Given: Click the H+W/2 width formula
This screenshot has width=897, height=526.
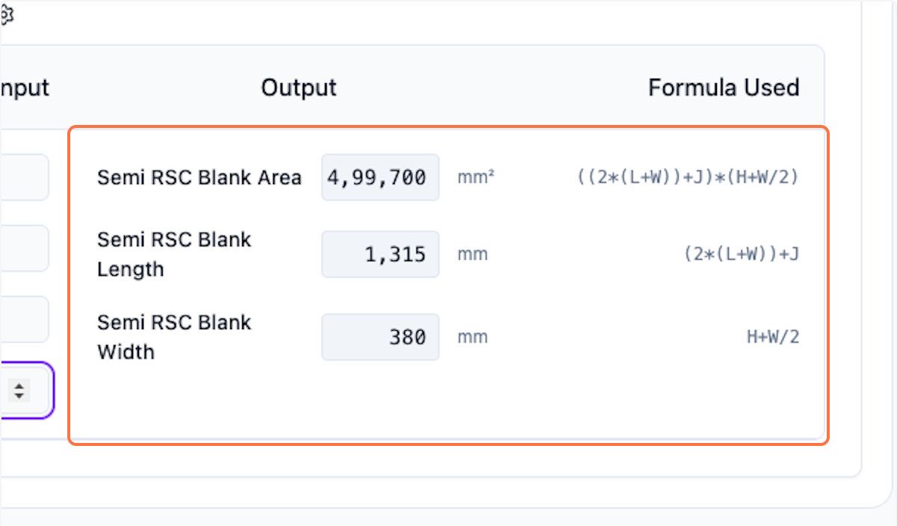Looking at the screenshot, I should click(x=773, y=337).
